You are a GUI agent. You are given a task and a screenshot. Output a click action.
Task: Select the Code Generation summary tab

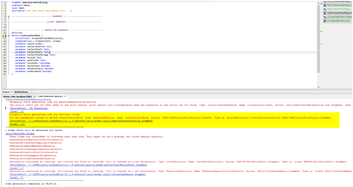(x=50, y=96)
